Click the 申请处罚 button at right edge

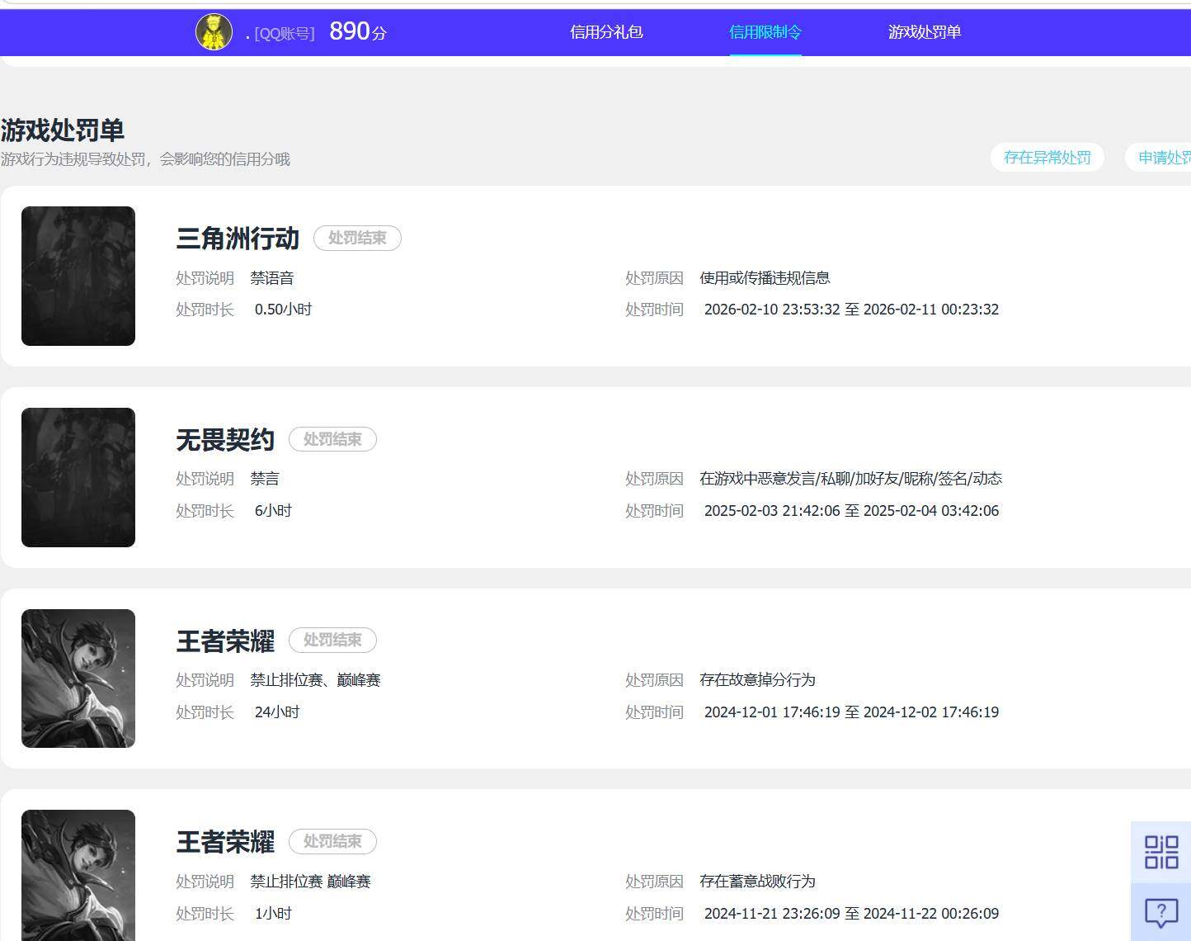pyautogui.click(x=1160, y=158)
